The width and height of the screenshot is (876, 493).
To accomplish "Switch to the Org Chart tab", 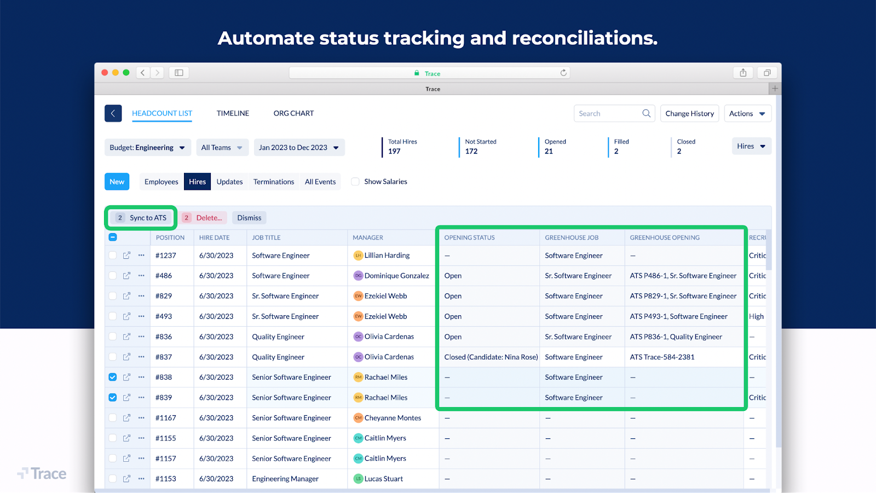I will tap(294, 113).
